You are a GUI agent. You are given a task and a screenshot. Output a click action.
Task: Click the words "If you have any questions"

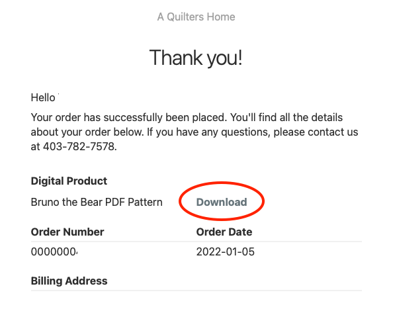click(x=208, y=132)
